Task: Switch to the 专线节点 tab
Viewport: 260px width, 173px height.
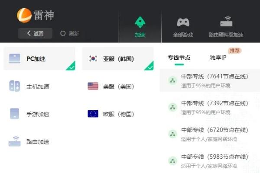Action: pyautogui.click(x=179, y=58)
